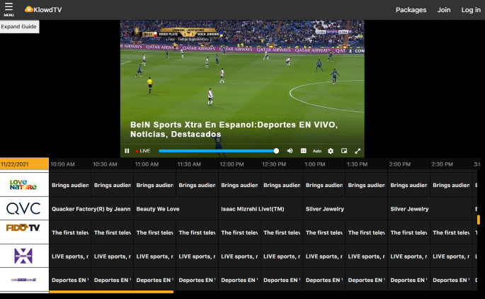Open video player settings gear

point(330,151)
